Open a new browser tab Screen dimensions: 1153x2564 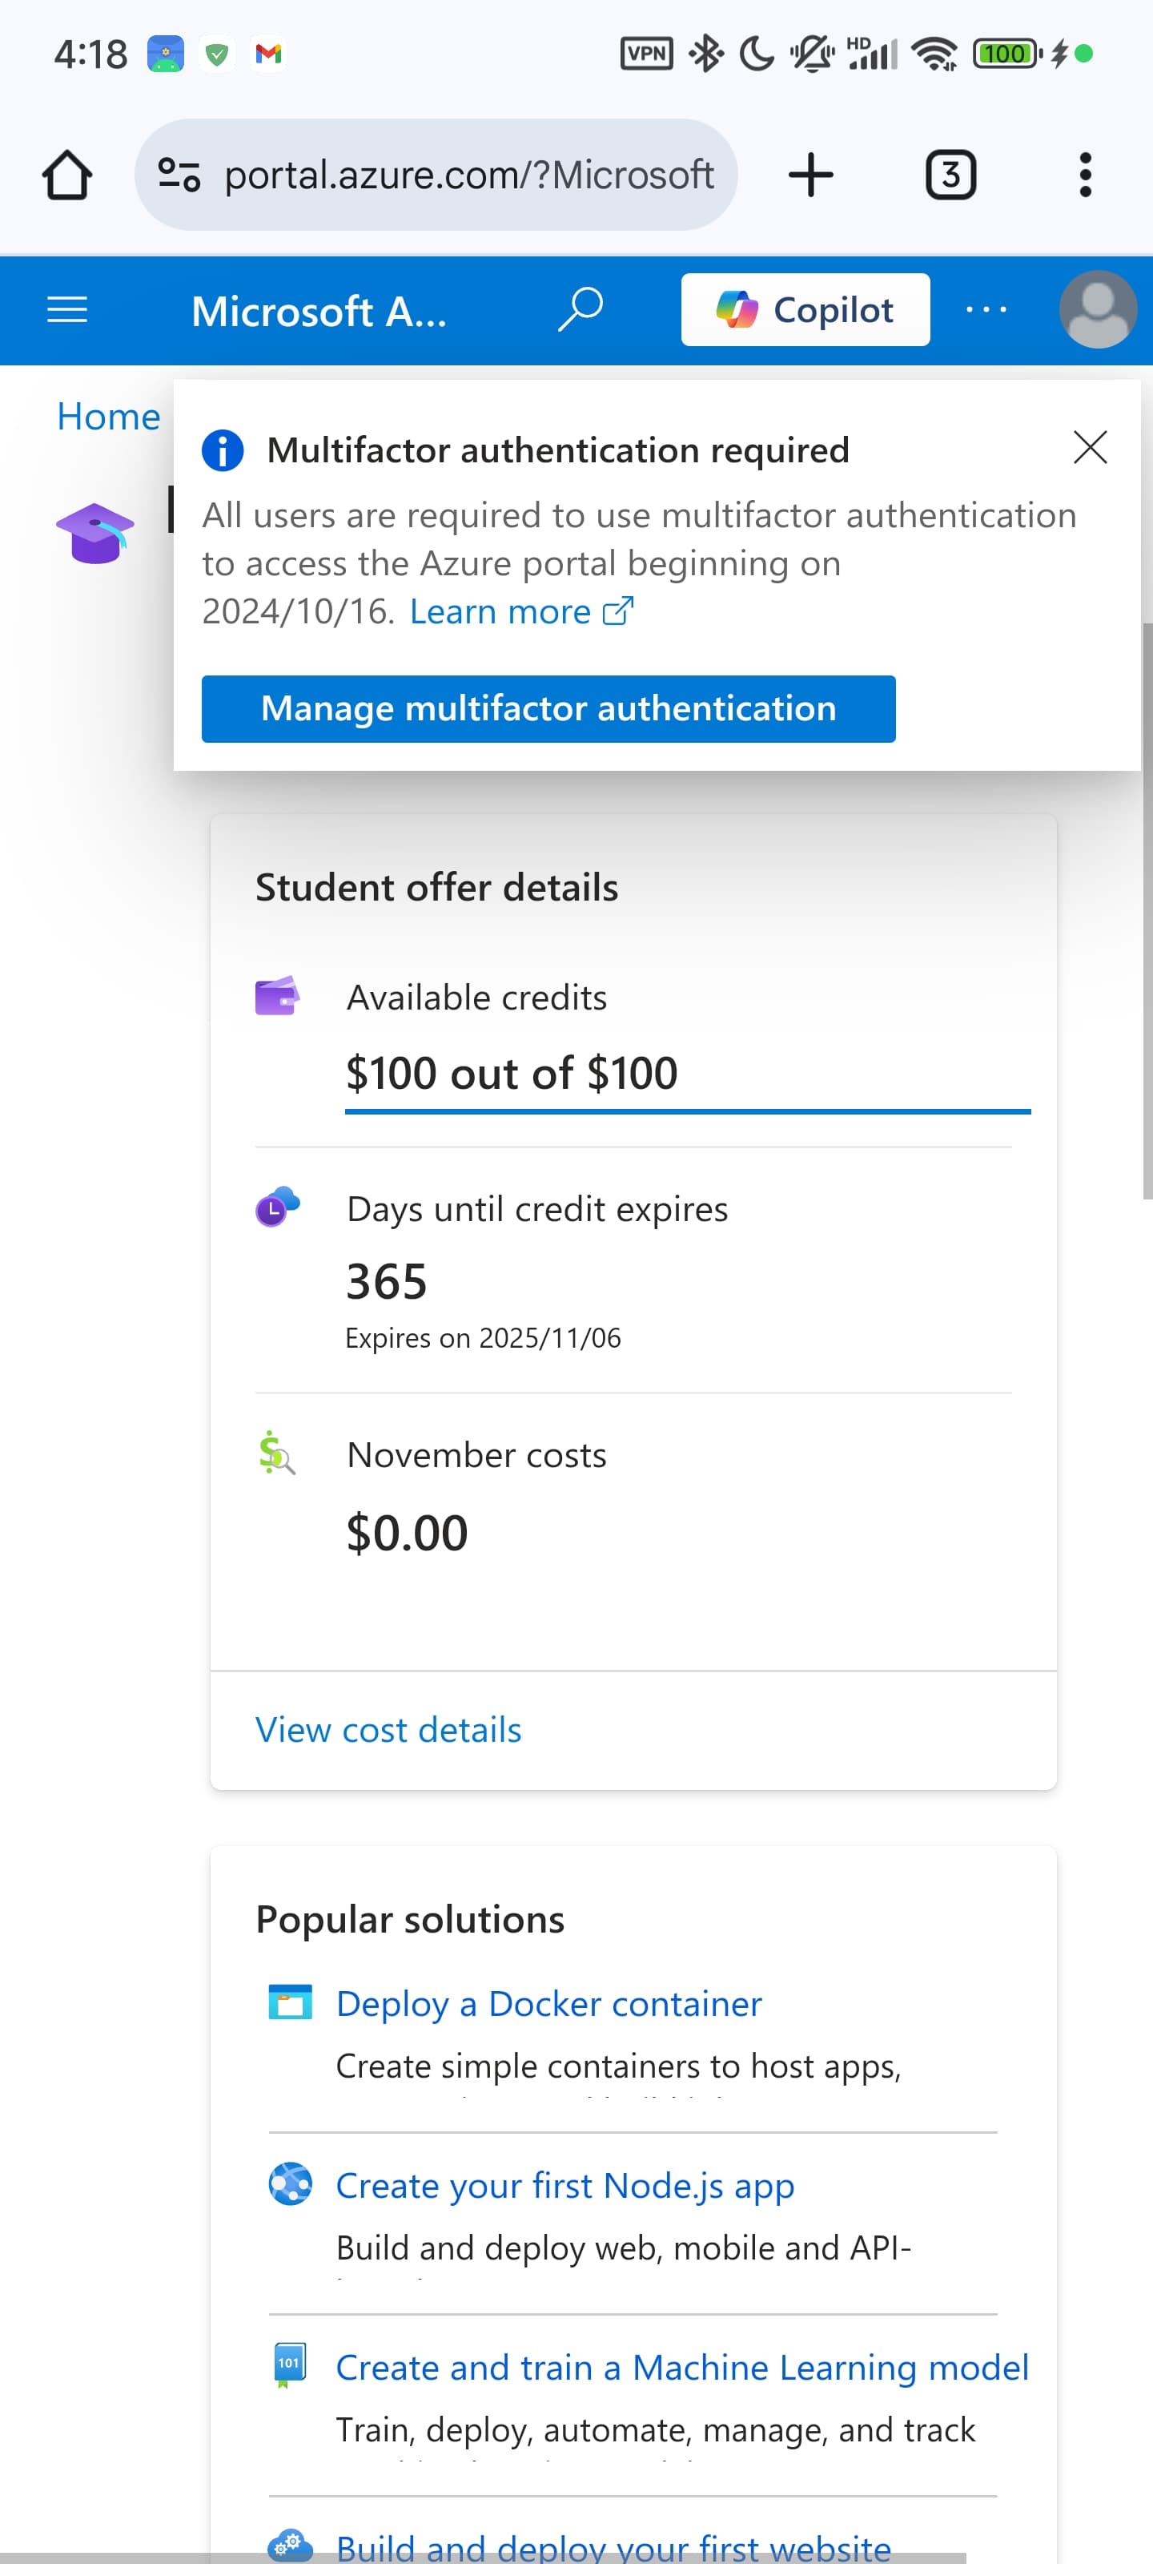click(811, 175)
